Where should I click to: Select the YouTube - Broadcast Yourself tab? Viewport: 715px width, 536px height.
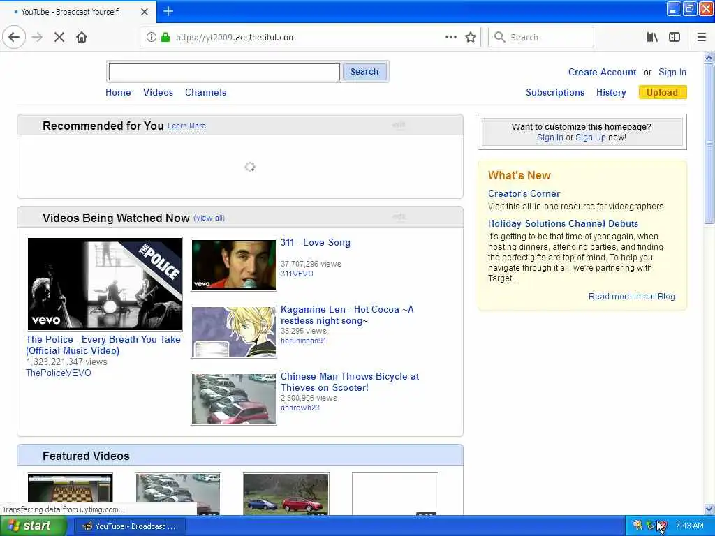pos(78,12)
